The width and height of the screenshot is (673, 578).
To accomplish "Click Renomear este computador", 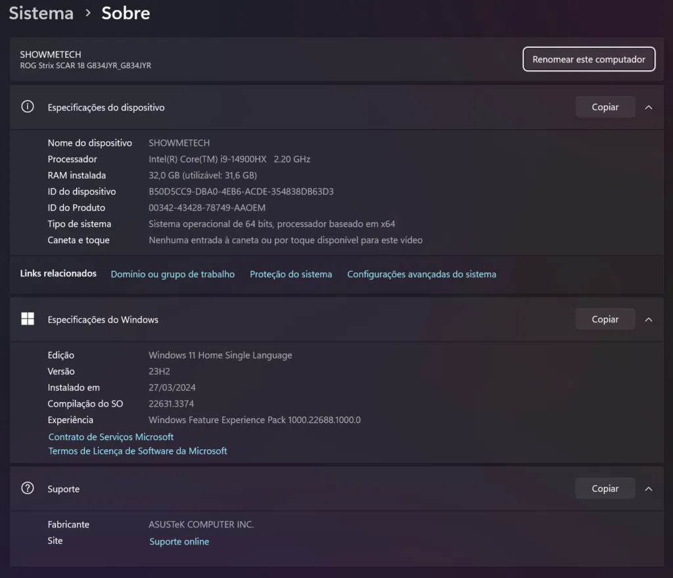I will tap(588, 59).
